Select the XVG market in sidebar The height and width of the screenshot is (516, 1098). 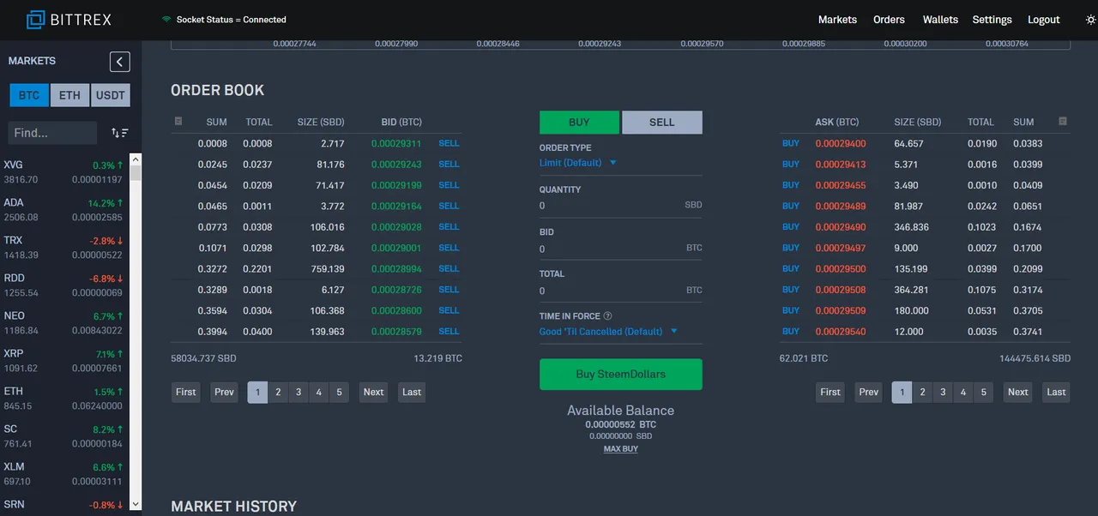tap(64, 172)
